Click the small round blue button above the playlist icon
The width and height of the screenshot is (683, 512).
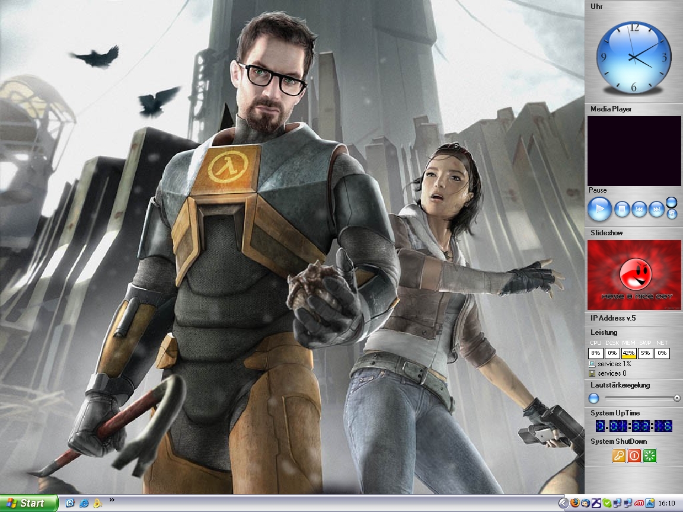[671, 202]
